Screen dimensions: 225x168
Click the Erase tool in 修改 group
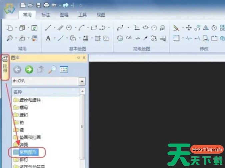pyautogui.click(x=176, y=28)
